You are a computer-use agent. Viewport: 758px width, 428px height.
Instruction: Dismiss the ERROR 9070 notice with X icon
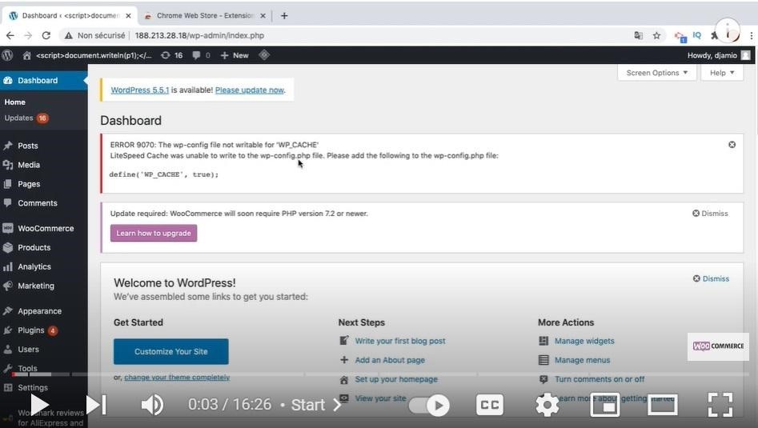[732, 145]
